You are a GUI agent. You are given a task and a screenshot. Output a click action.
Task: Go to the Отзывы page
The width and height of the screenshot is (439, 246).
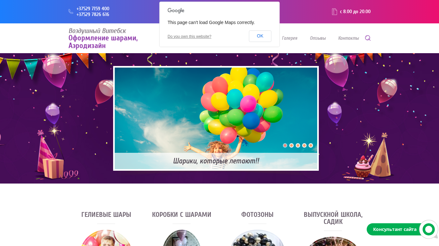pos(318,38)
